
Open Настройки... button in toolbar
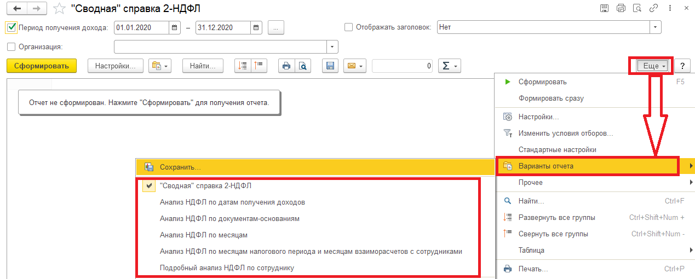(x=115, y=66)
